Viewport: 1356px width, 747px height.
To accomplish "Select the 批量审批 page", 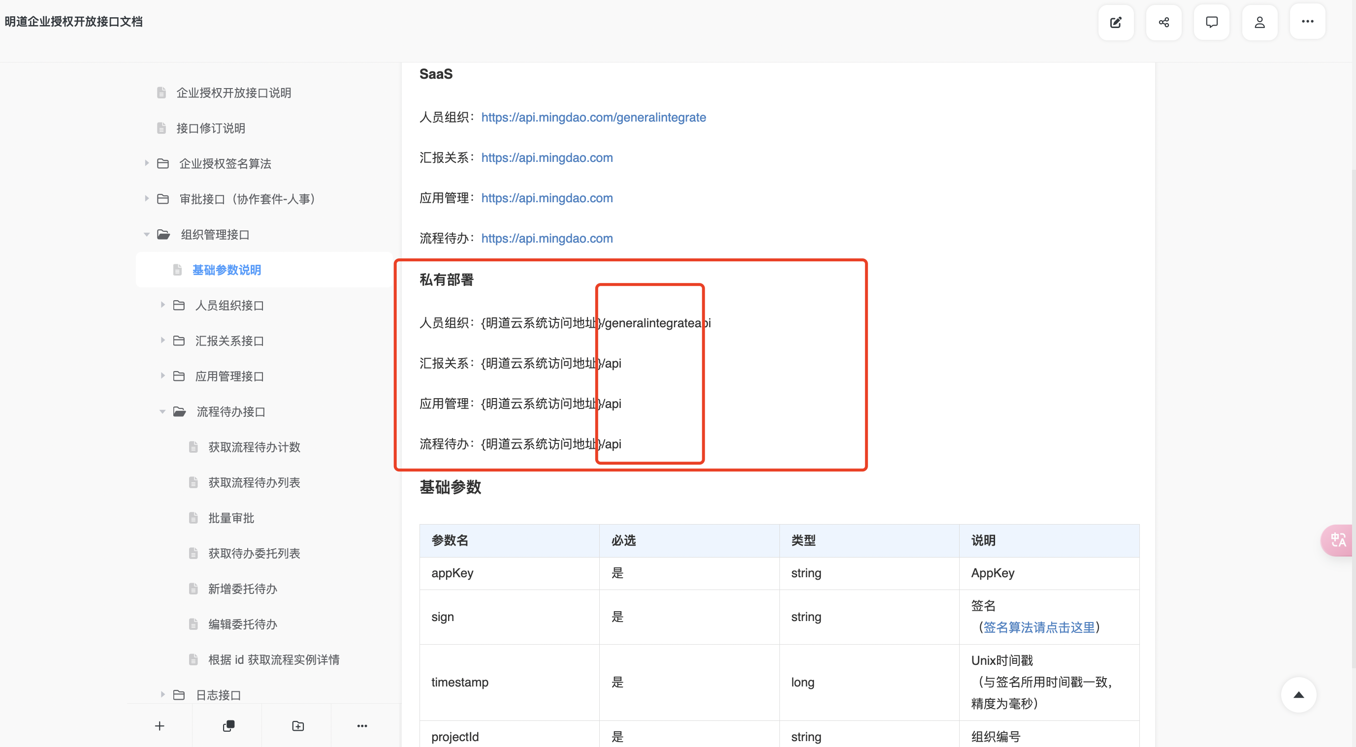I will (231, 518).
